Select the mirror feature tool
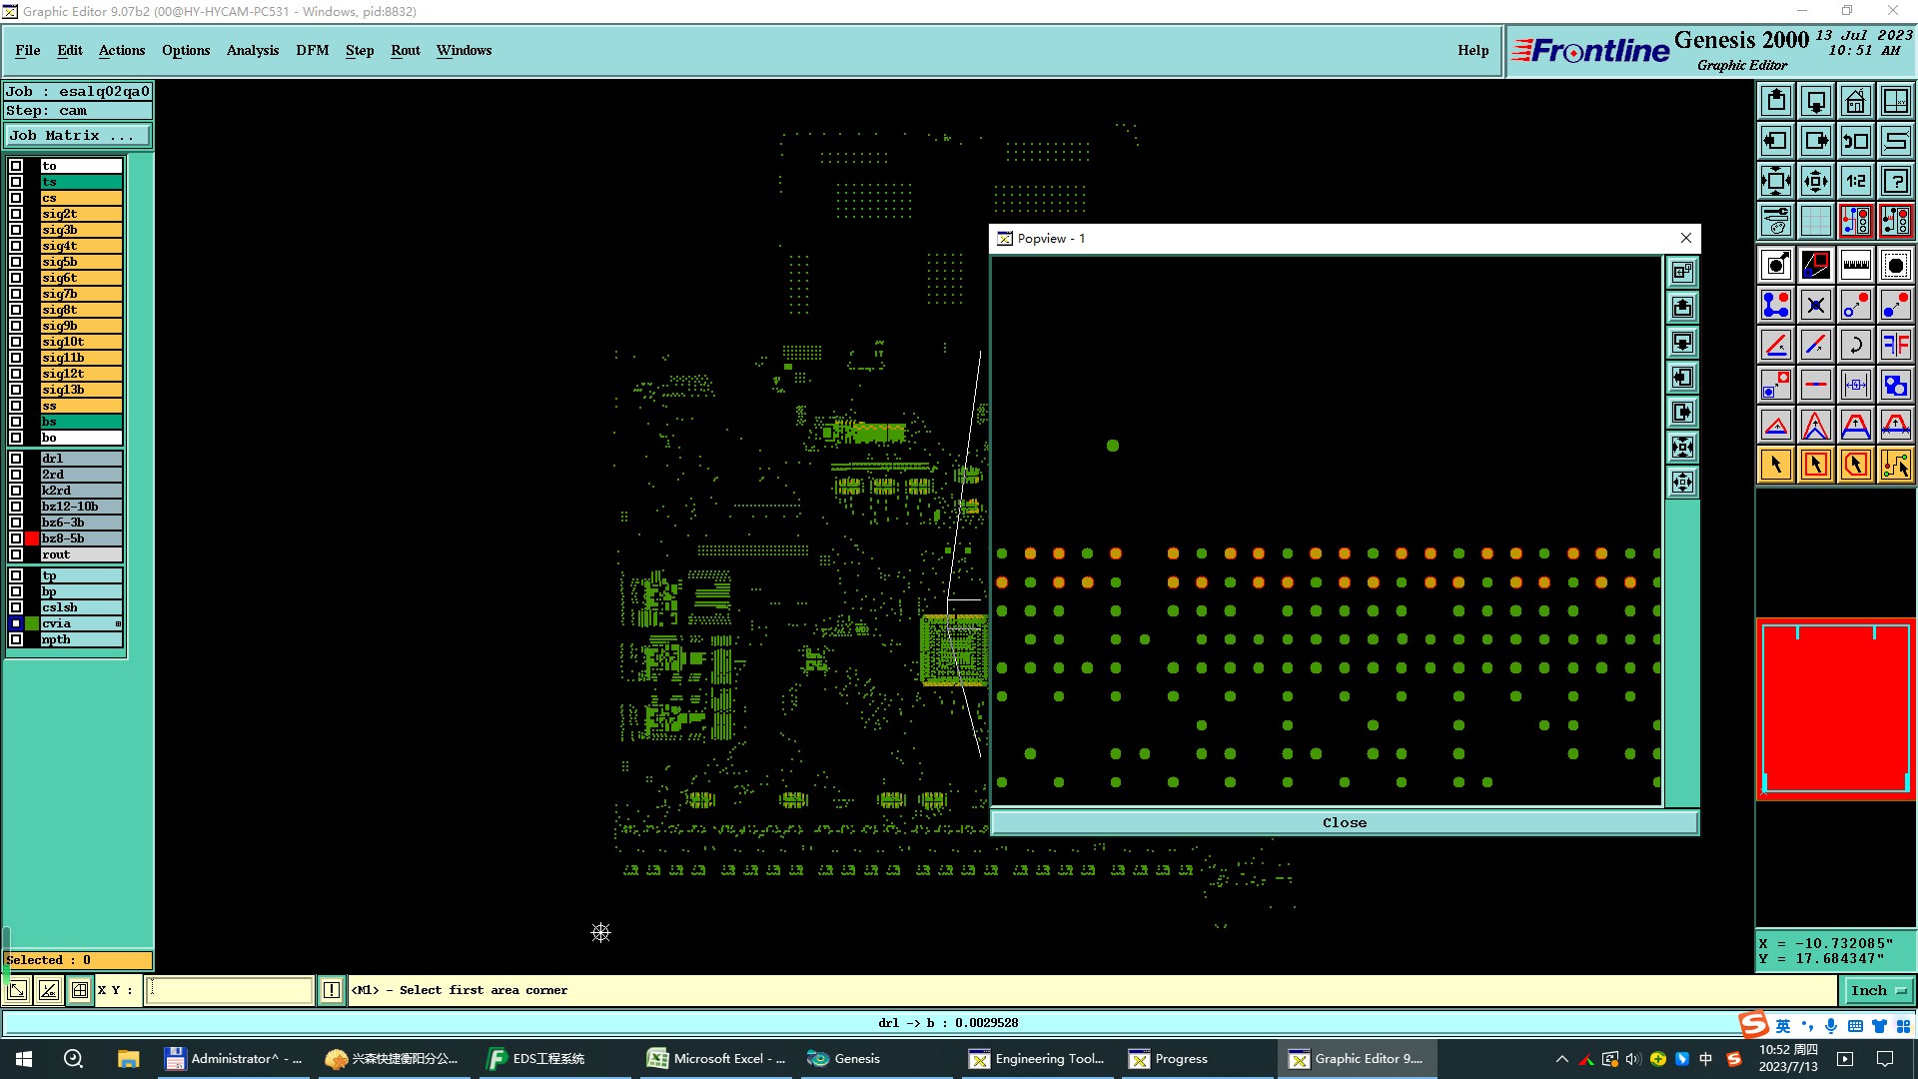 [x=1895, y=345]
